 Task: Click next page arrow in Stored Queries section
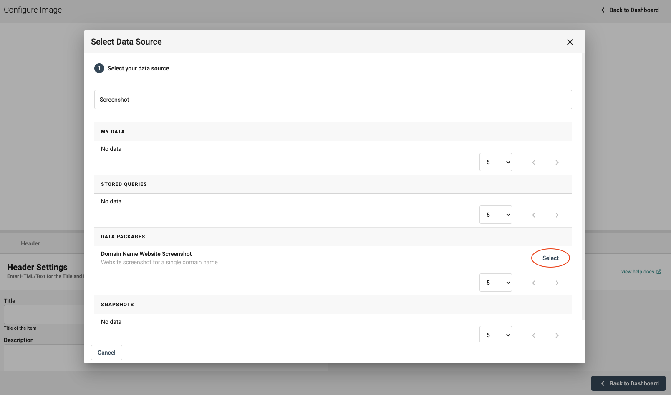[x=557, y=215]
